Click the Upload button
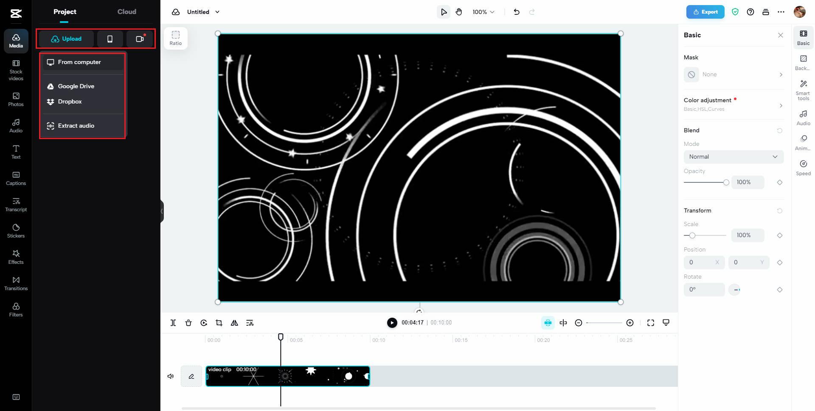The height and width of the screenshot is (411, 815). (x=66, y=39)
